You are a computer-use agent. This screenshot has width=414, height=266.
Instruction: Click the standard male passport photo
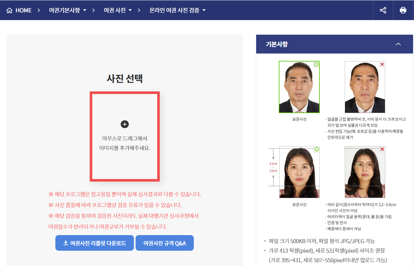point(299,87)
